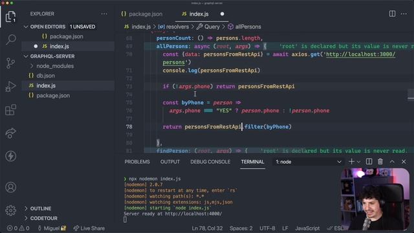Close the terminal panel
414x233 pixels.
click(x=404, y=161)
